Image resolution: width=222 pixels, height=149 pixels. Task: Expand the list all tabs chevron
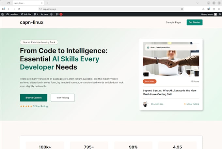point(198,3)
